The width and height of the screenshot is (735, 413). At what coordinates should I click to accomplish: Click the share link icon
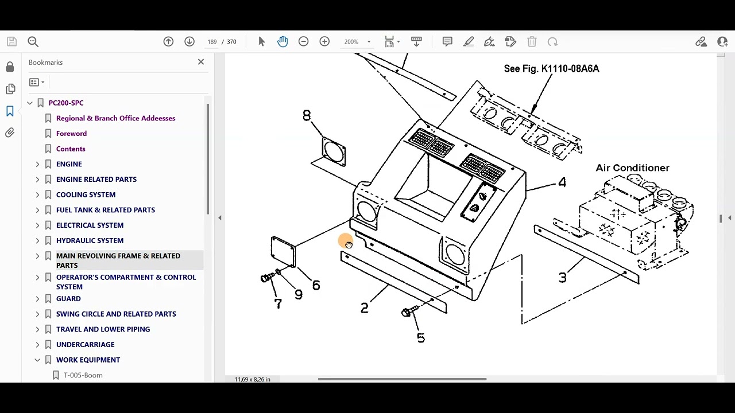(x=701, y=41)
